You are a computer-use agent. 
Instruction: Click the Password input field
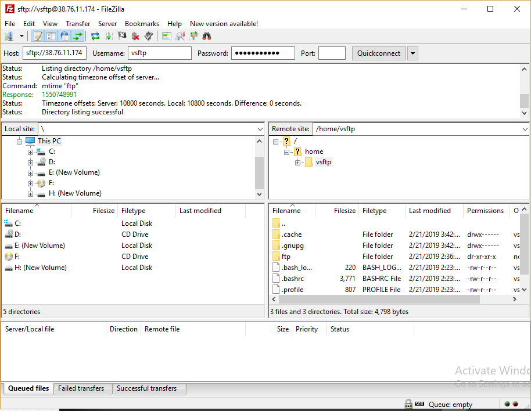[263, 53]
